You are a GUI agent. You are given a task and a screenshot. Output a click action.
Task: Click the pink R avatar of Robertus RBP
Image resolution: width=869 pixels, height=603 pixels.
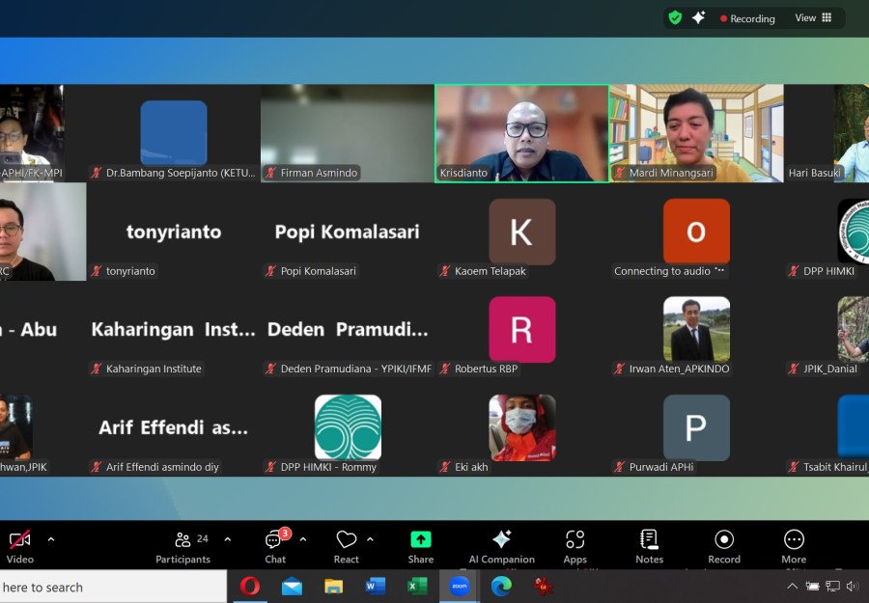tap(522, 329)
